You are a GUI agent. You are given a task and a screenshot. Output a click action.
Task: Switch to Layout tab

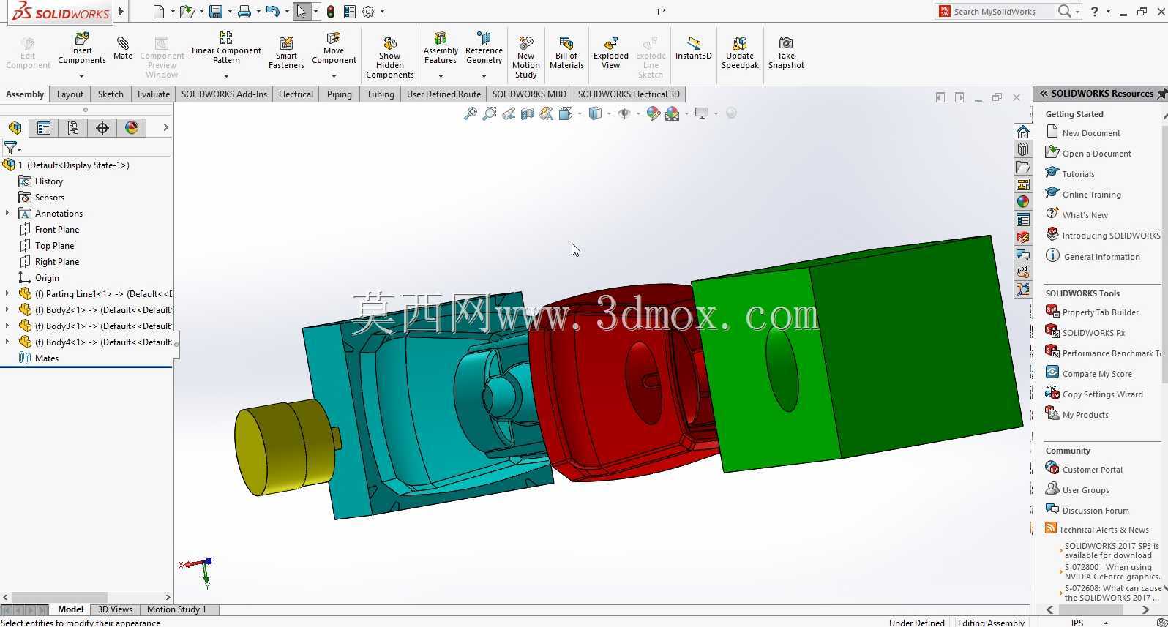[x=70, y=94]
